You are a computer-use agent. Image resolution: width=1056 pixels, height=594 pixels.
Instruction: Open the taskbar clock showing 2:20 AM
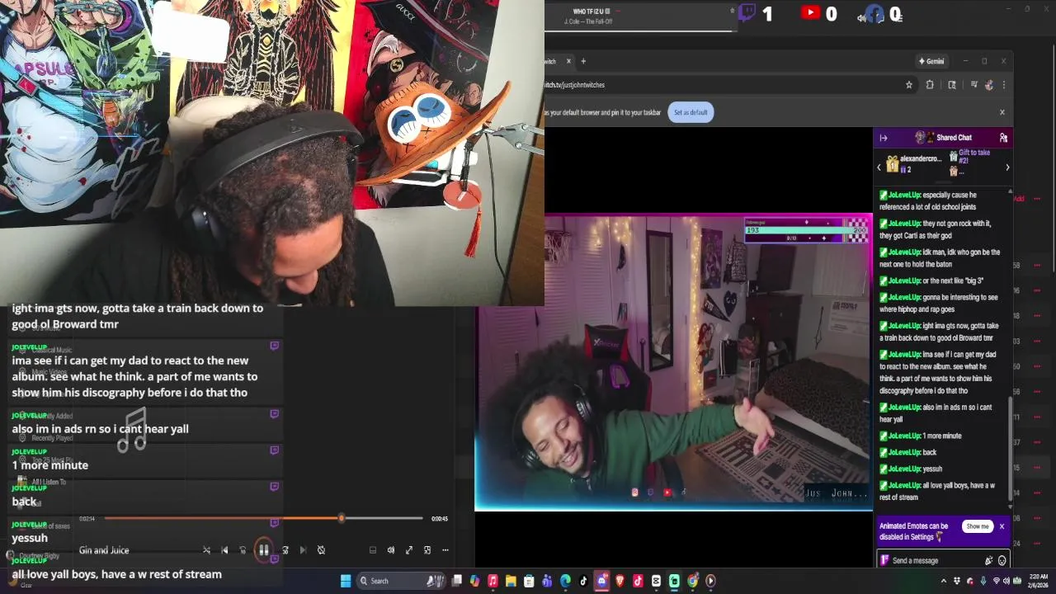1039,581
